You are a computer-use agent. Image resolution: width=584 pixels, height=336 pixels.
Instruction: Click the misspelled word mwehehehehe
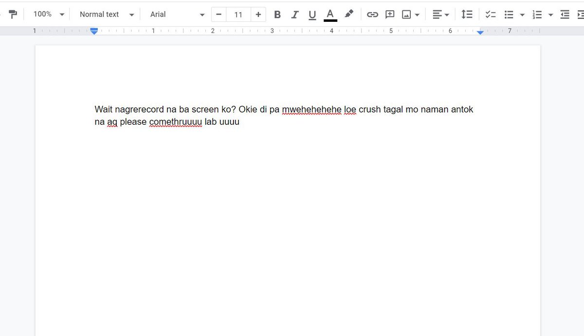312,109
